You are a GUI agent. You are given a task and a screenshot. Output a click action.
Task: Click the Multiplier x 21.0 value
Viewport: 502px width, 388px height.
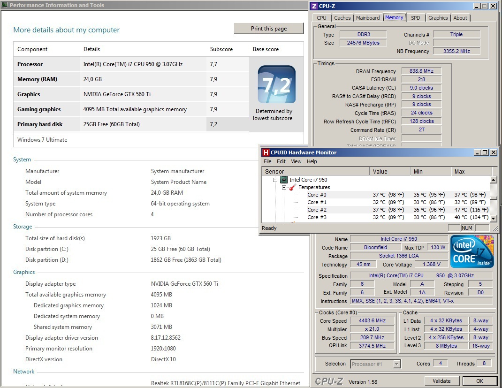(372, 329)
